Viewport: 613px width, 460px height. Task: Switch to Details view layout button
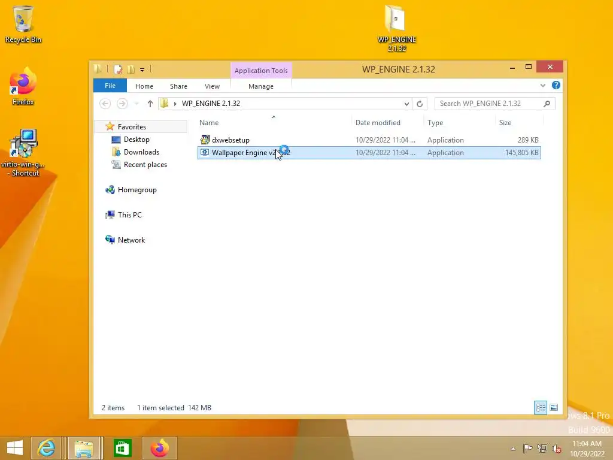[541, 407]
